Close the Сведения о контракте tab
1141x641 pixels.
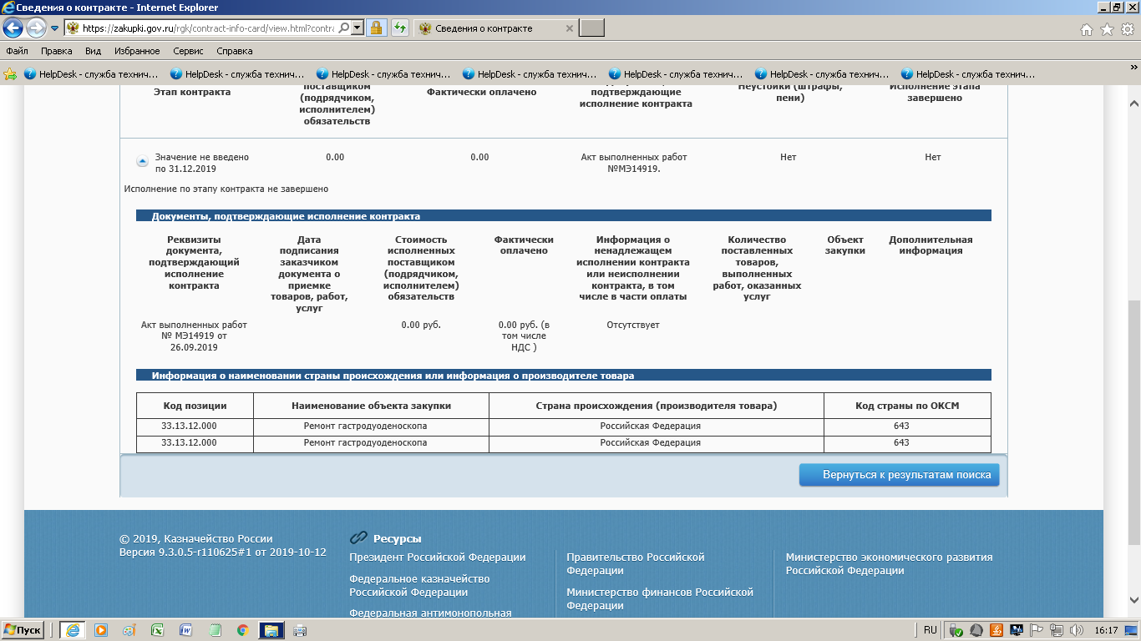tap(570, 28)
